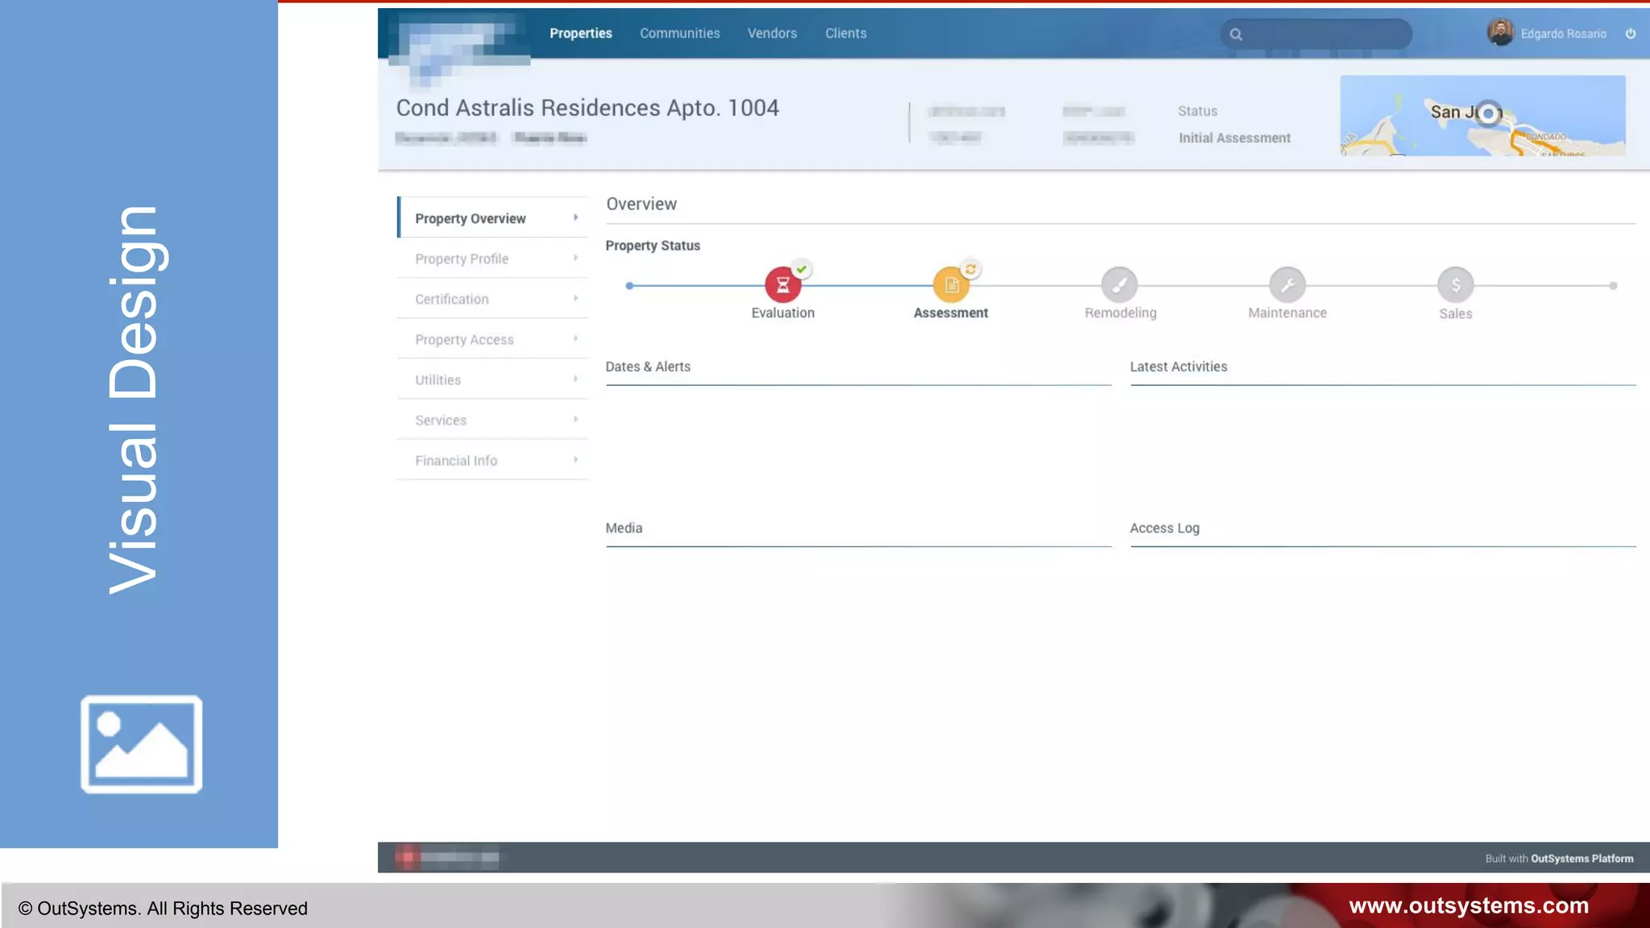The height and width of the screenshot is (928, 1650).
Task: Select Utilities in the sidebar
Action: 437,379
